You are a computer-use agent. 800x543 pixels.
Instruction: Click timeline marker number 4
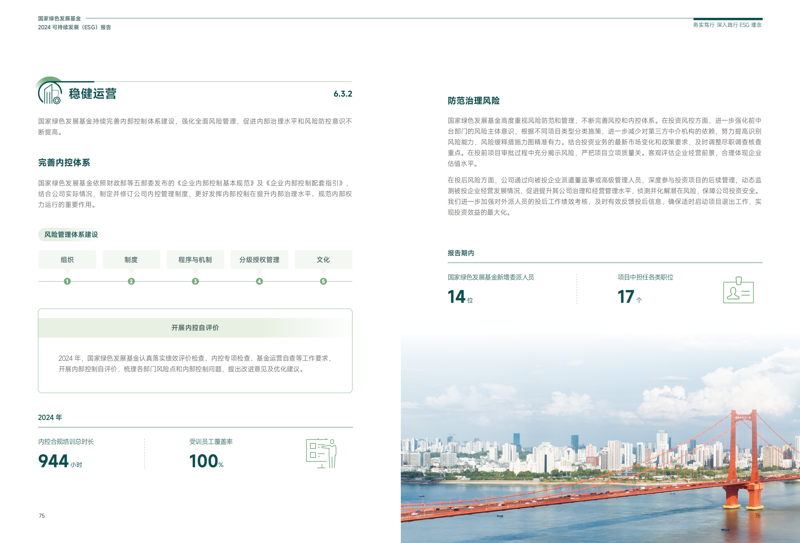(259, 281)
